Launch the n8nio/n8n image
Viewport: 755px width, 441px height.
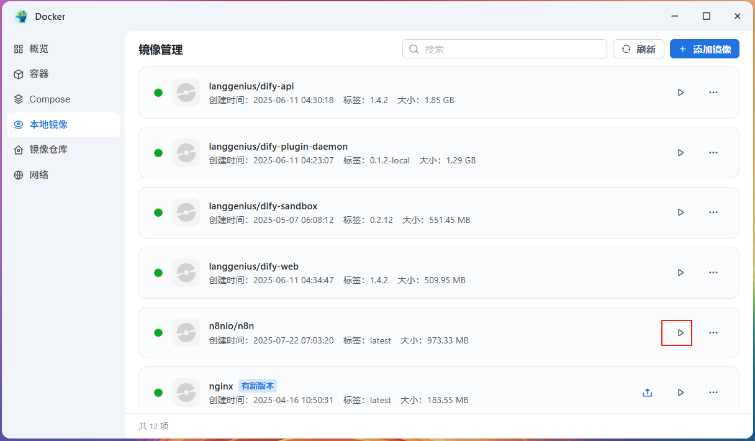pos(680,333)
